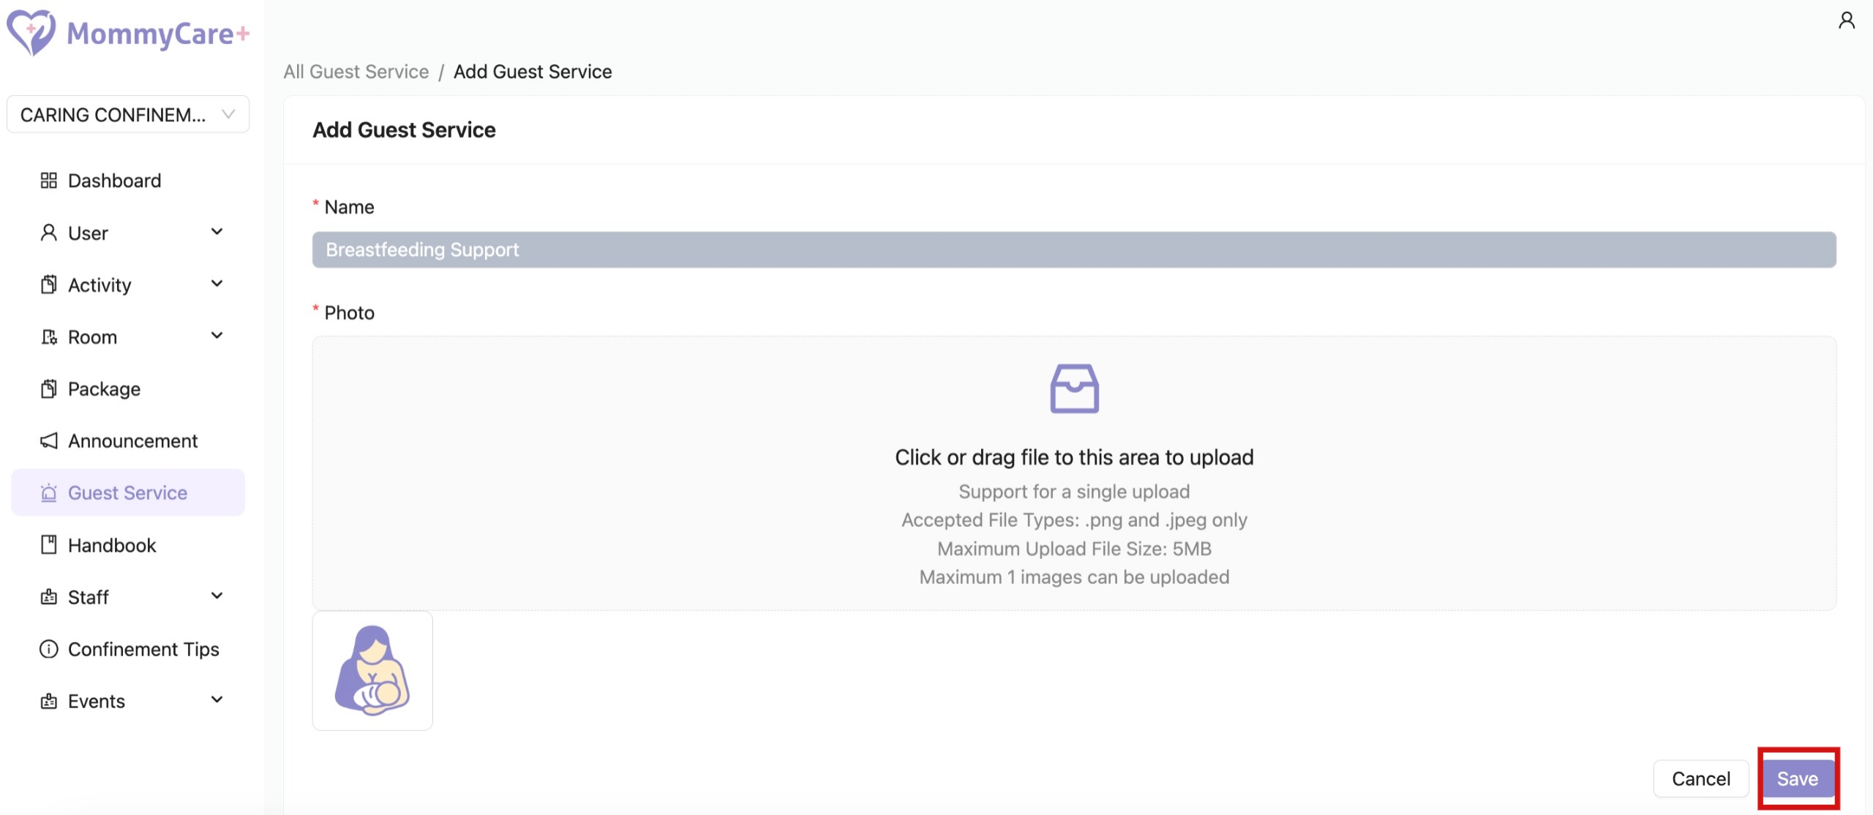Go to All Guest Service breadcrumb
1873x815 pixels.
(356, 71)
